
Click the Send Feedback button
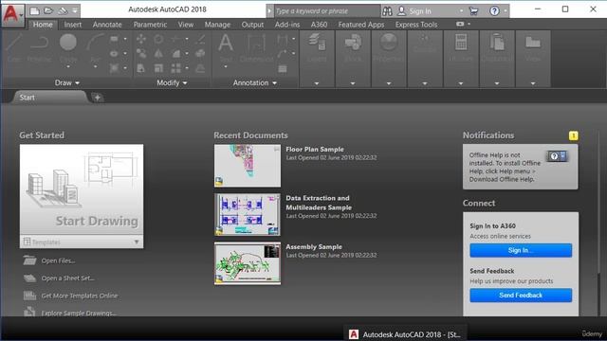[x=521, y=296]
